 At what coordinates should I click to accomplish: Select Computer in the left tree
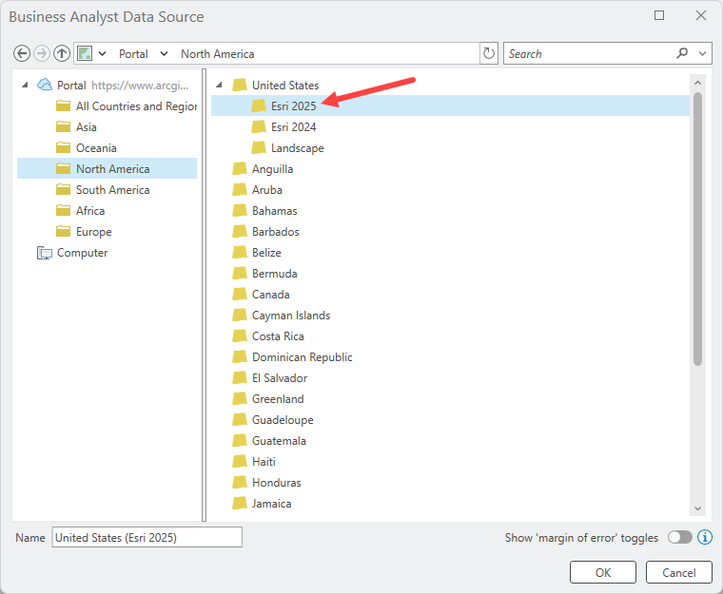[x=72, y=253]
